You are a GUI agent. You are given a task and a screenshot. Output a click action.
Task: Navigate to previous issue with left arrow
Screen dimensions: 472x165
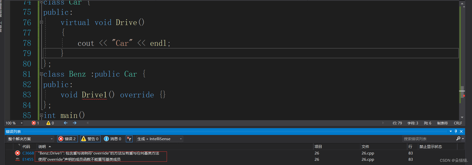(x=66, y=123)
